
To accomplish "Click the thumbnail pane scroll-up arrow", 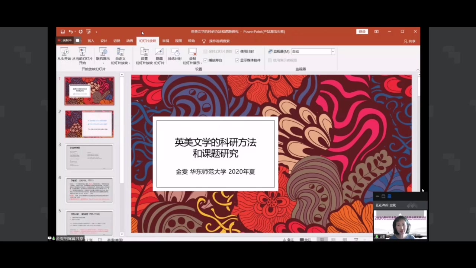I will coord(122,75).
